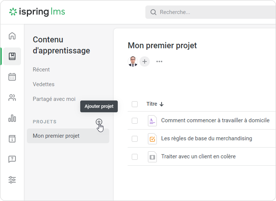
Task: Open the Settings sliders icon
Action: pos(12,180)
